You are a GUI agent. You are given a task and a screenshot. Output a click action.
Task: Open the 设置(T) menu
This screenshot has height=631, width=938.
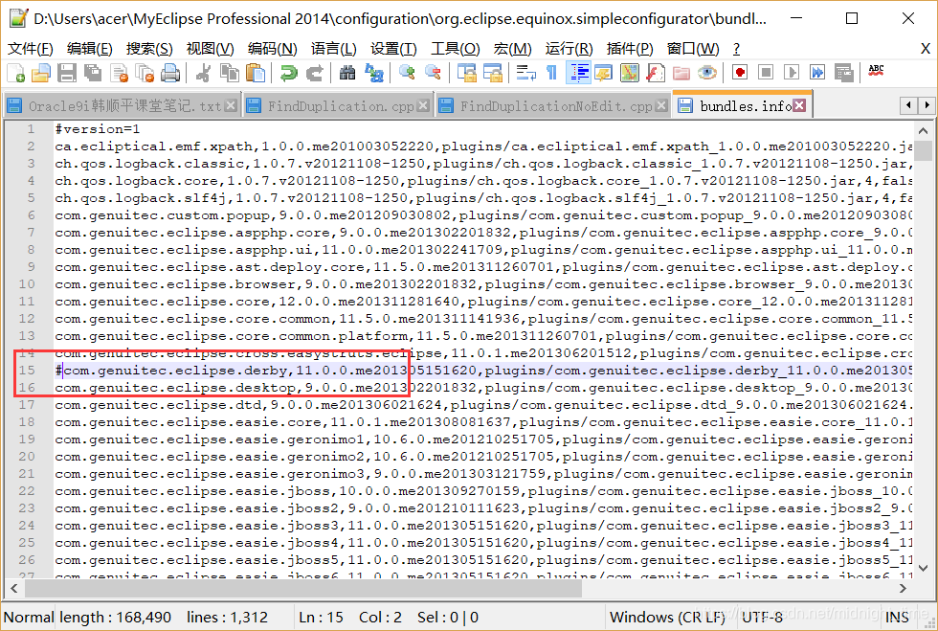[x=393, y=49]
